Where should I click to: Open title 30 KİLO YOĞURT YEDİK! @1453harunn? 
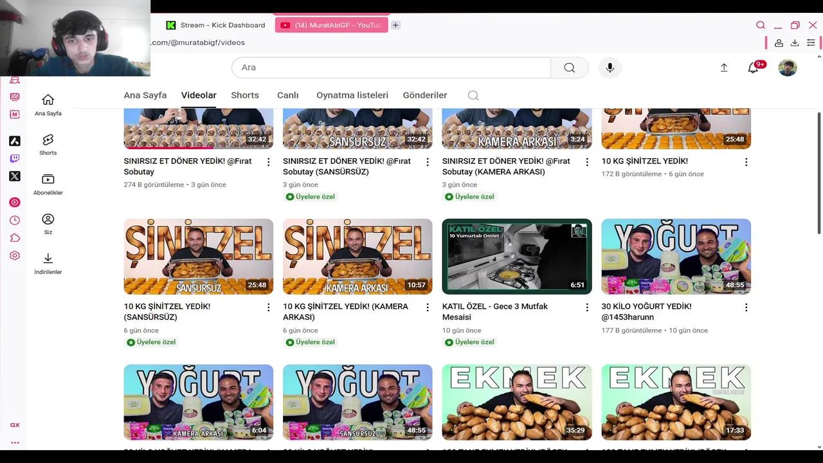click(x=647, y=312)
